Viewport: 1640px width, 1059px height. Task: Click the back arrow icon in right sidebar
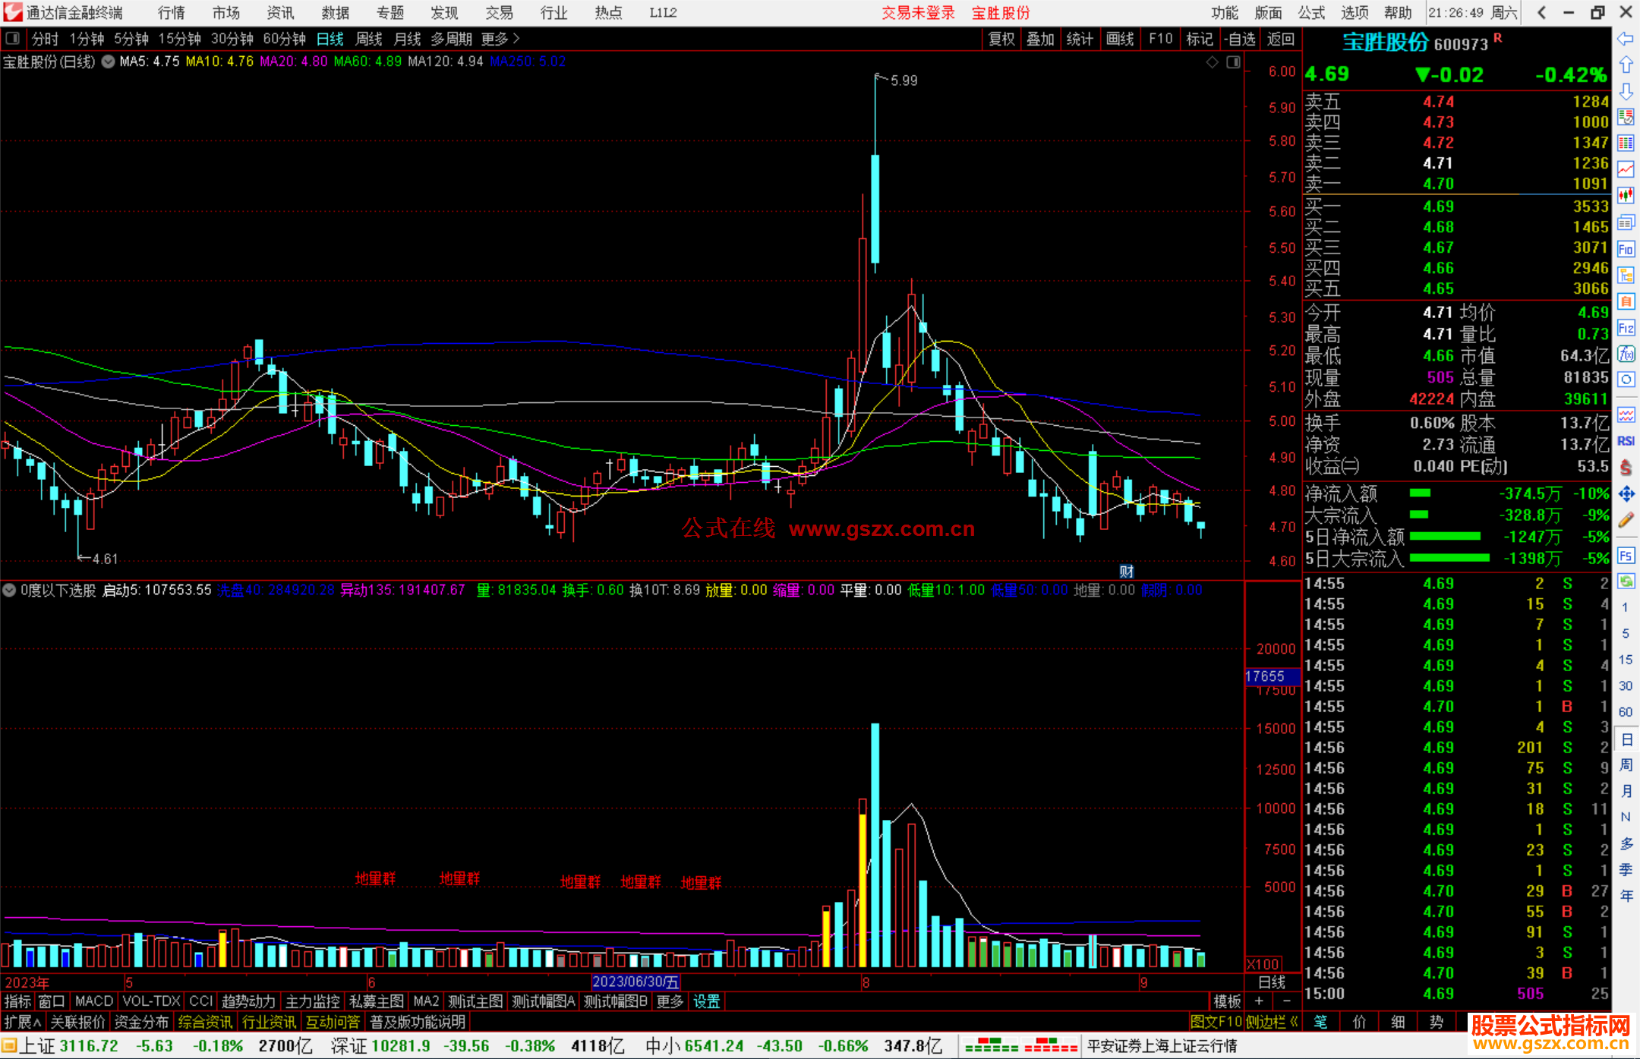pos(1626,39)
